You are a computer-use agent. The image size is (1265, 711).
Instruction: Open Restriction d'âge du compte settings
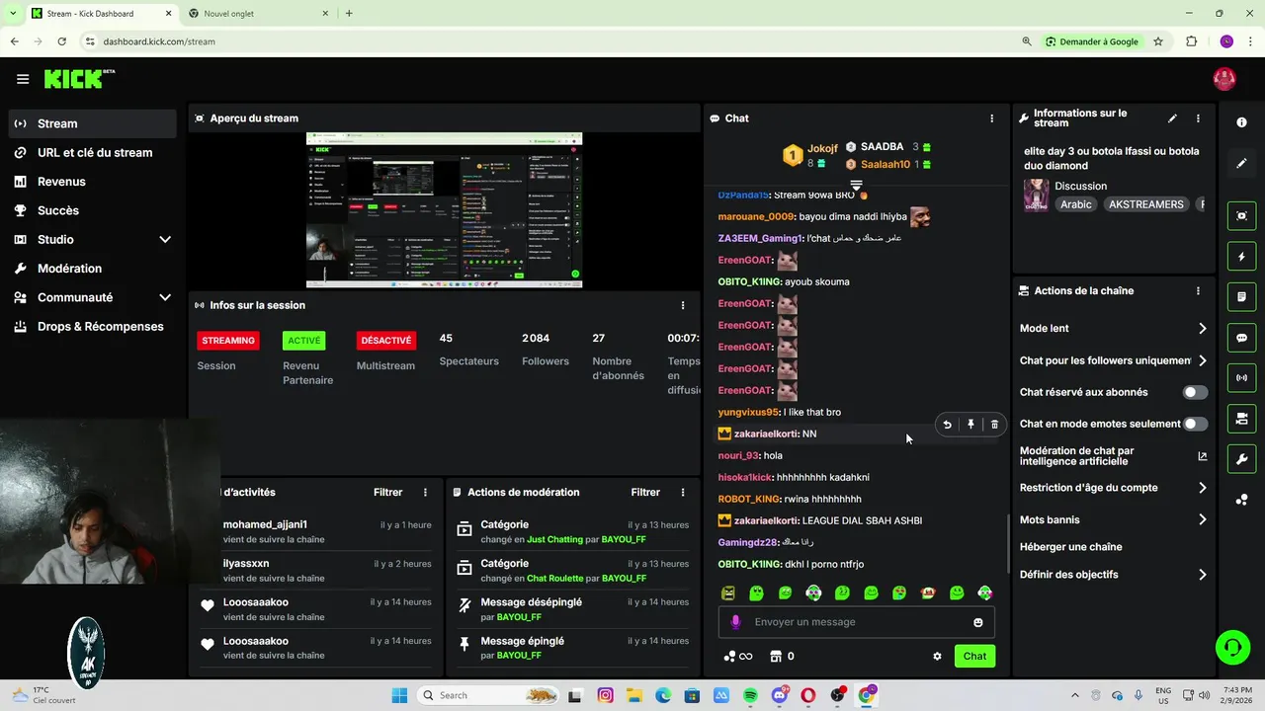pyautogui.click(x=1113, y=488)
